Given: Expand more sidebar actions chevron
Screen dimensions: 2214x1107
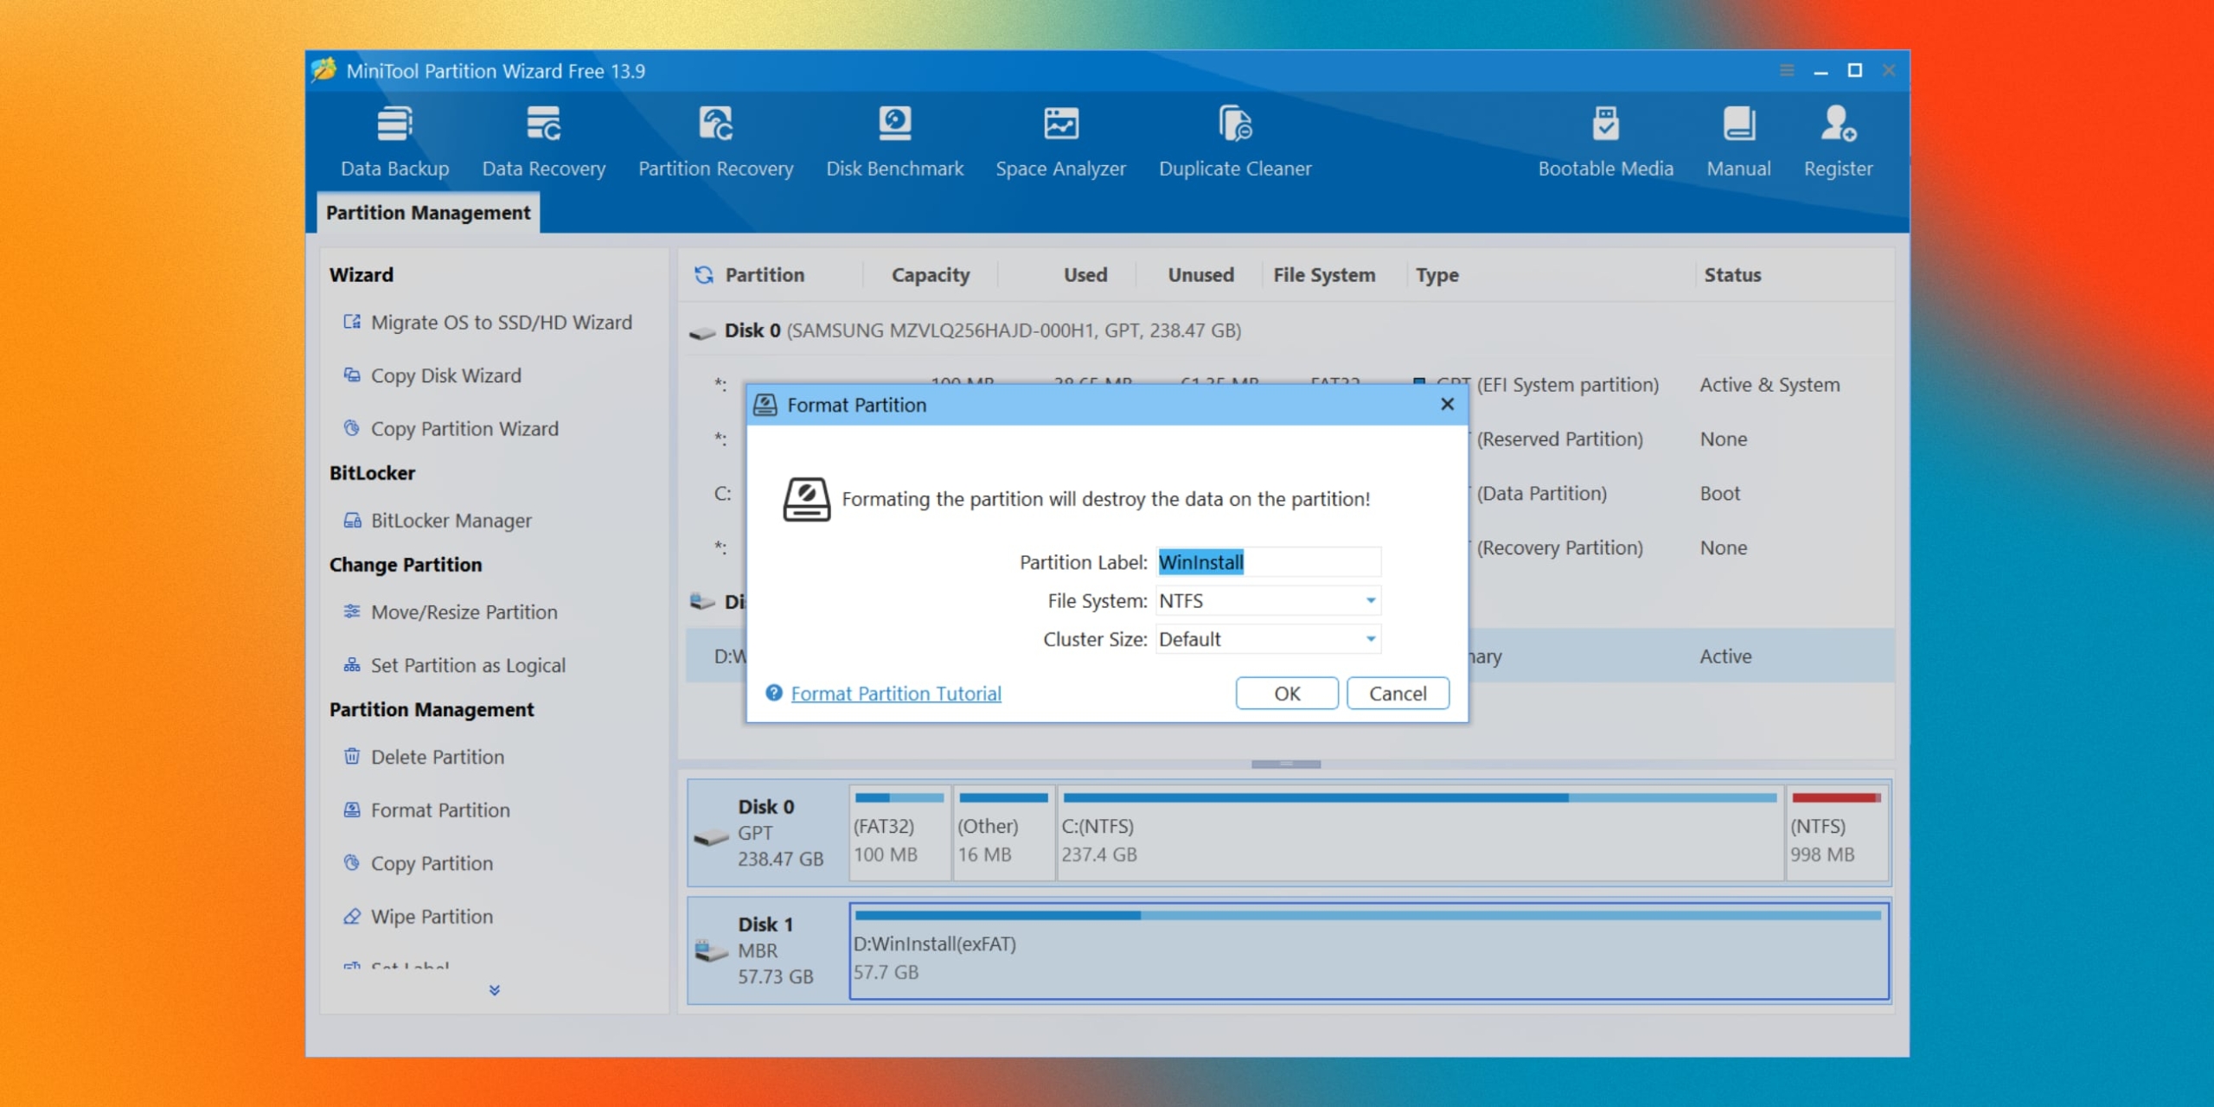Looking at the screenshot, I should (495, 990).
